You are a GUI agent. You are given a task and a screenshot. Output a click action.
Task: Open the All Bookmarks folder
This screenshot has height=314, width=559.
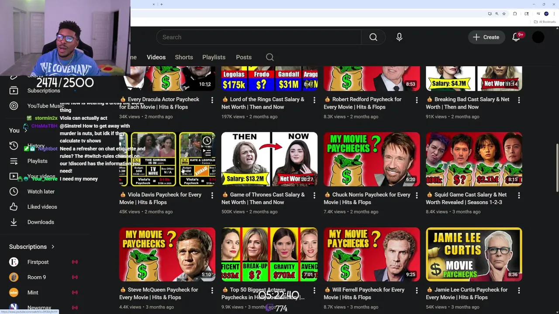coord(544,22)
